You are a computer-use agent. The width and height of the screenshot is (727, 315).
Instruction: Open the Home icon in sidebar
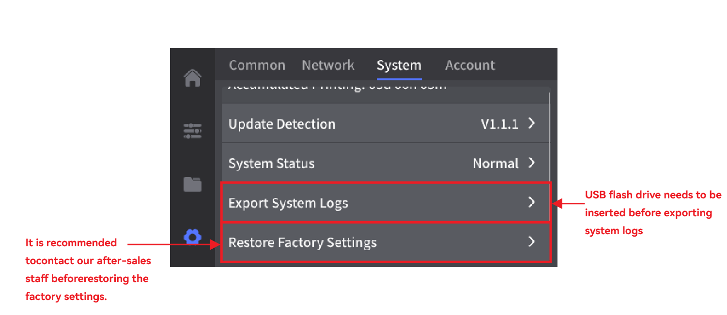[193, 78]
